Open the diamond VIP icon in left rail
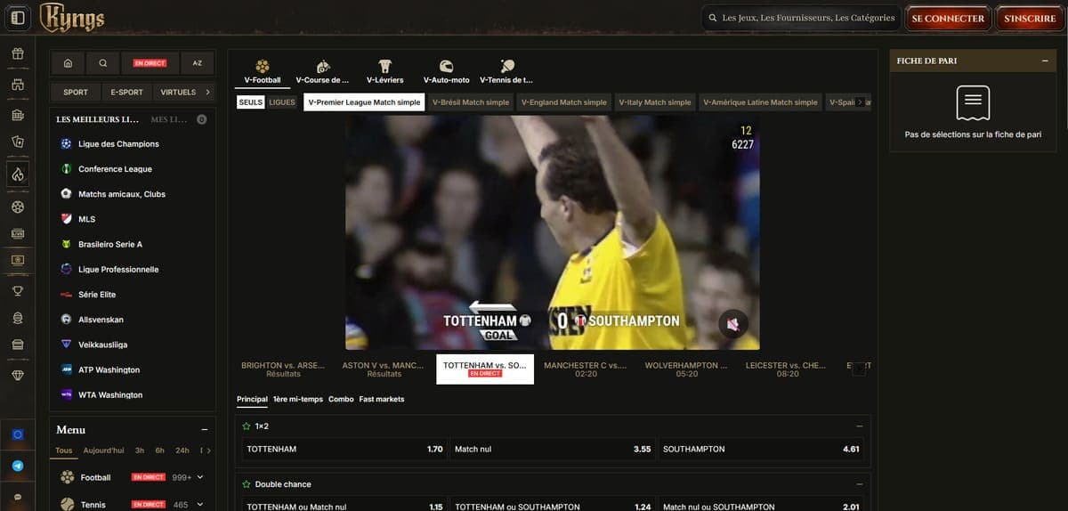Viewport: 1068px width, 511px height. (18, 376)
